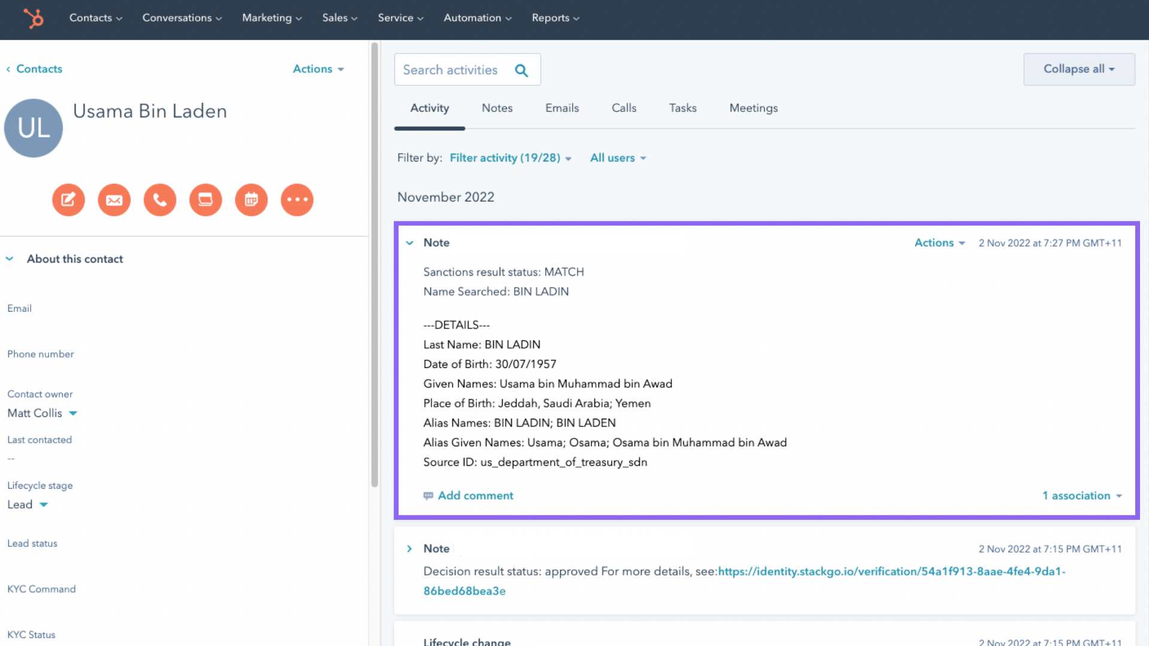The height and width of the screenshot is (646, 1149).
Task: Open the Reports menu
Action: 555,18
